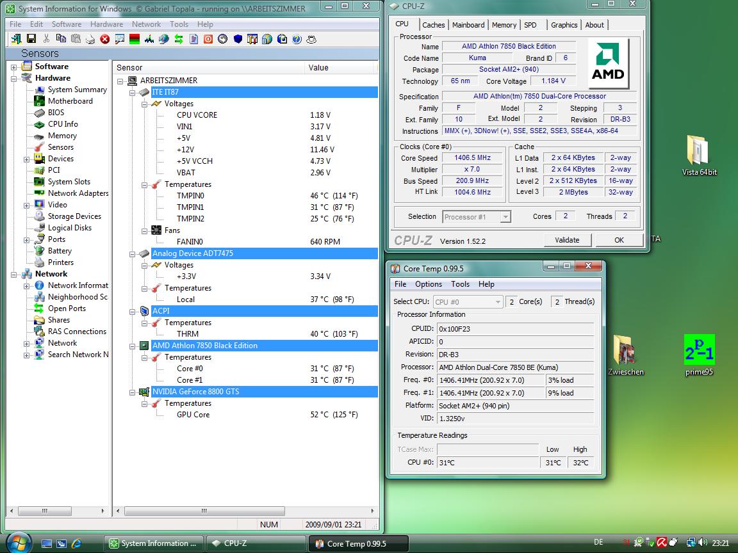Switch to CPU-Z taskbar button
The image size is (738, 553).
coord(256,543)
